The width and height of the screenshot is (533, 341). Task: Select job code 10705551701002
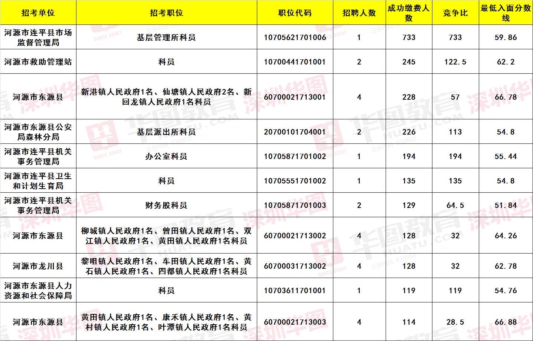click(295, 181)
